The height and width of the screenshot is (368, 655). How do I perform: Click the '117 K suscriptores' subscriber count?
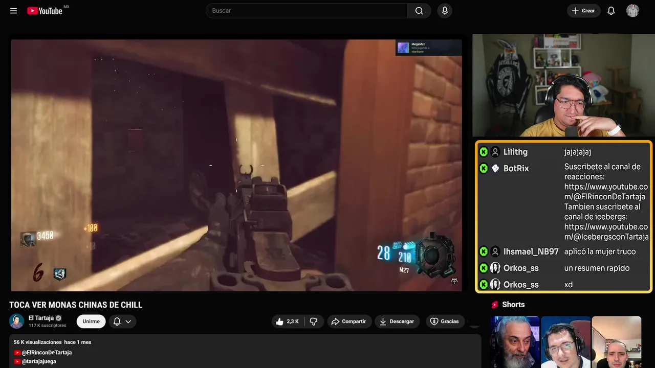[48, 326]
